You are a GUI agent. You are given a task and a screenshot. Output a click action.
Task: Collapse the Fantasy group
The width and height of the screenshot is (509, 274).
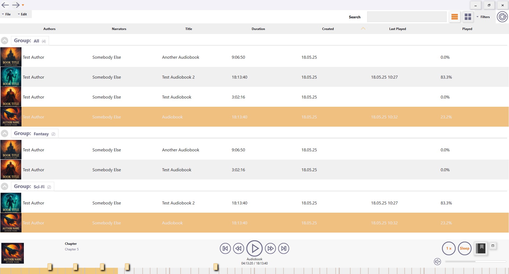(x=5, y=134)
